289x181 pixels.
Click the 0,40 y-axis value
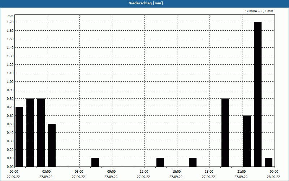click(x=10, y=132)
